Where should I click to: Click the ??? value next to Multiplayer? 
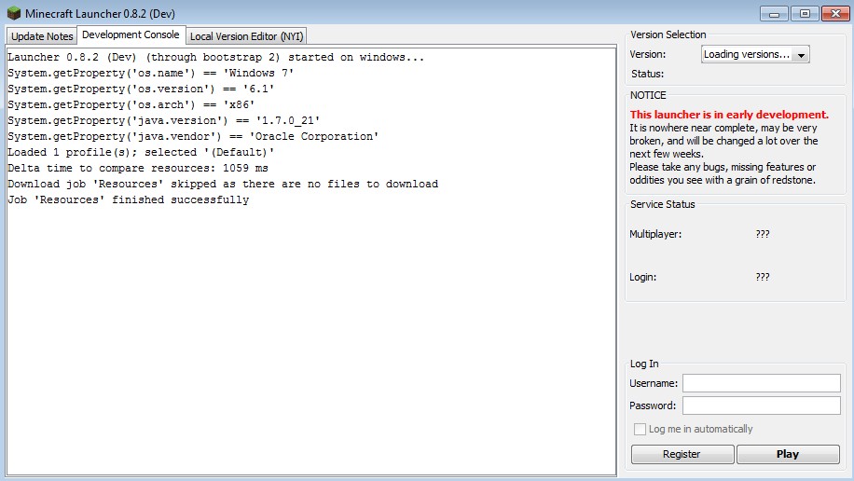pos(763,234)
